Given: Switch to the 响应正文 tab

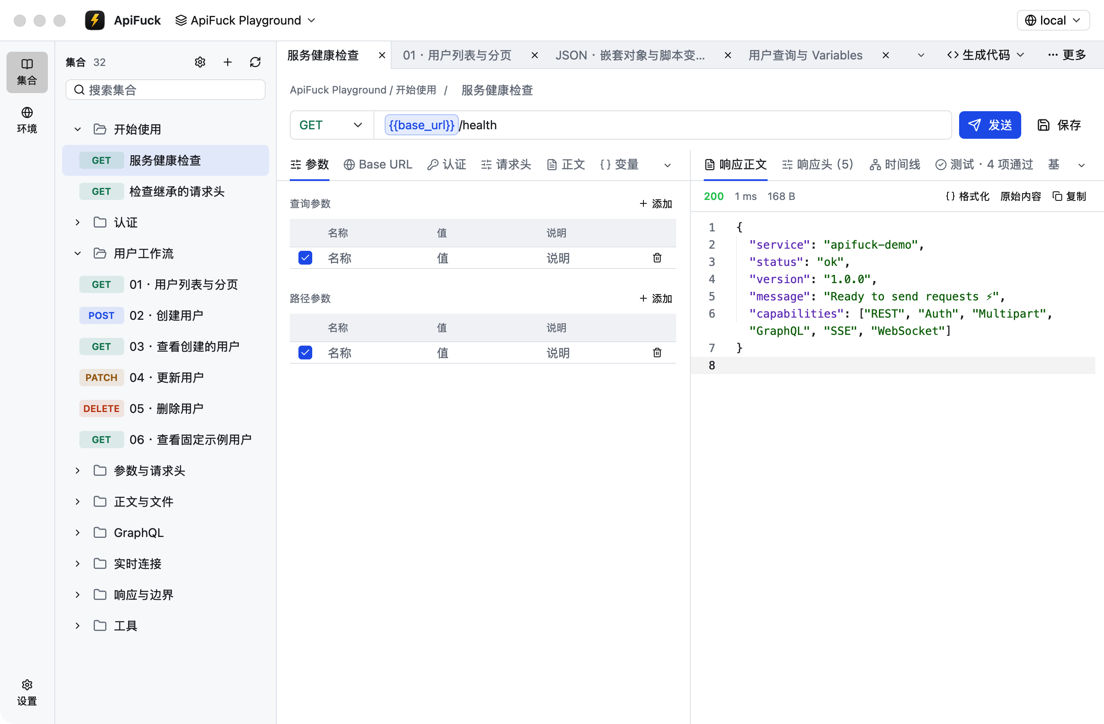Looking at the screenshot, I should (736, 165).
